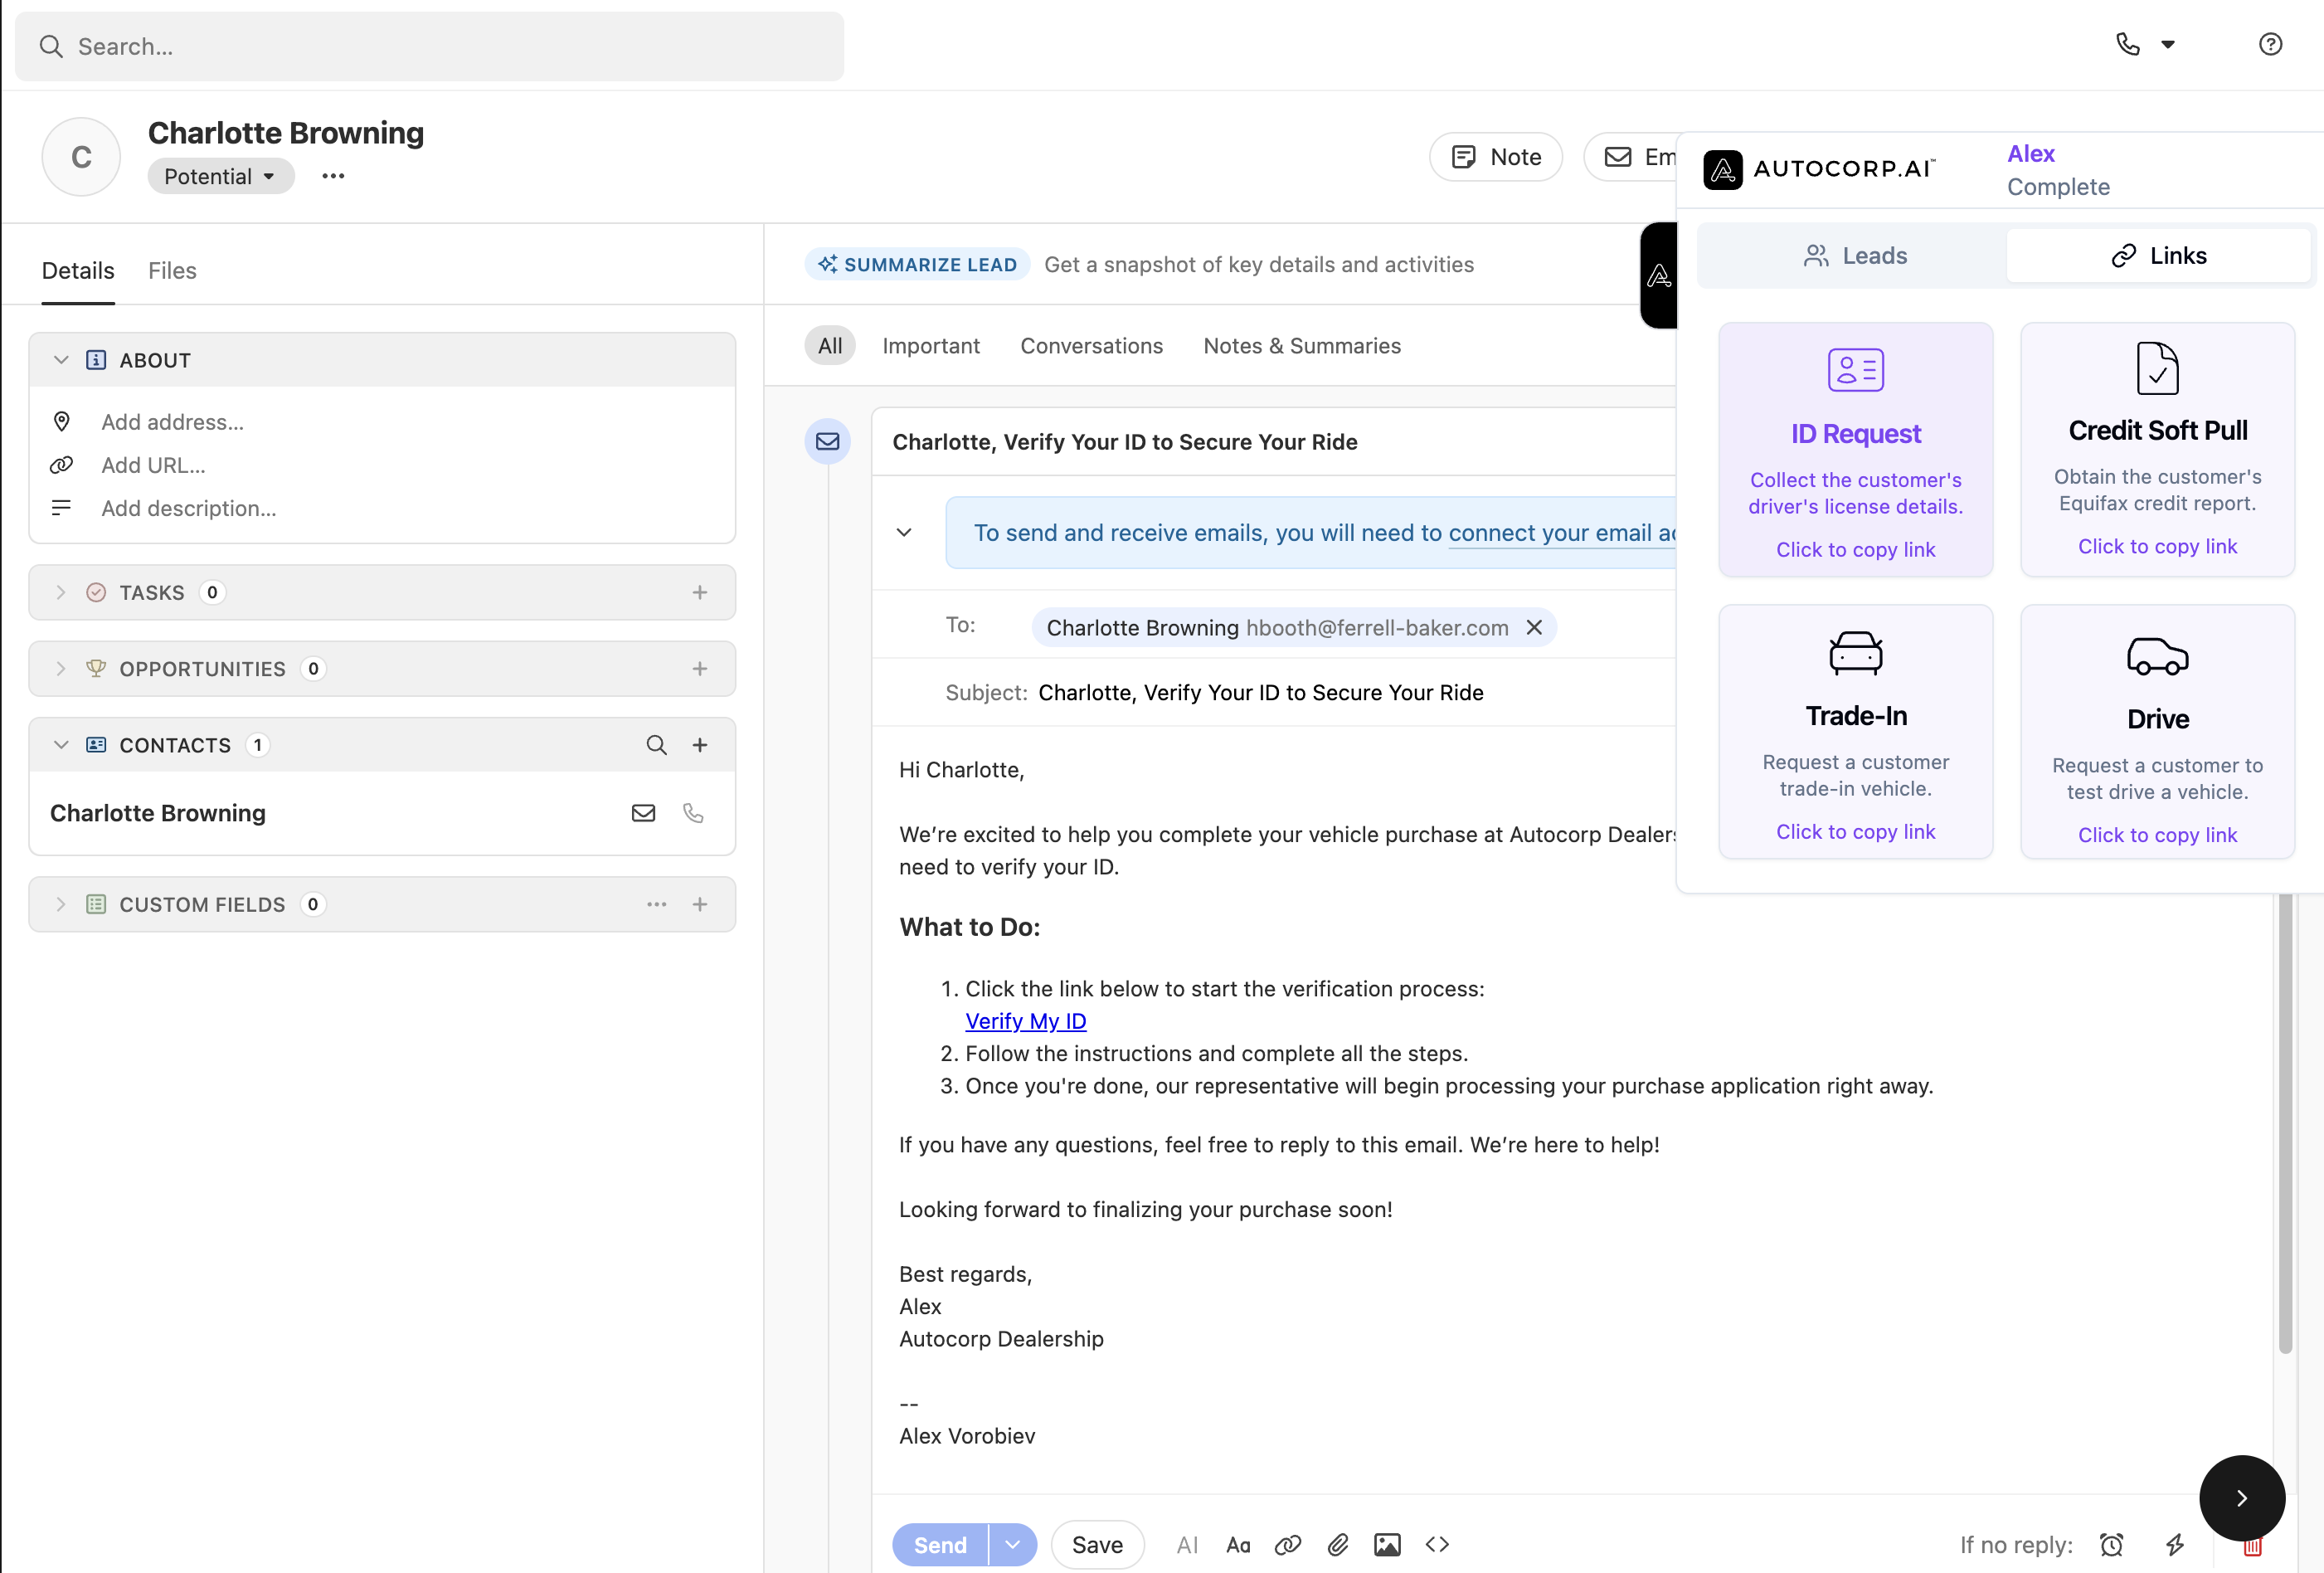The width and height of the screenshot is (2324, 1573).
Task: Copy the Credit Soft Pull link
Action: click(2157, 546)
